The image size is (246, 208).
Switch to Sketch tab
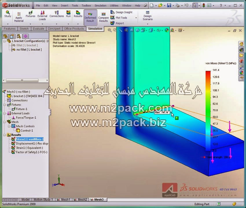24,29
